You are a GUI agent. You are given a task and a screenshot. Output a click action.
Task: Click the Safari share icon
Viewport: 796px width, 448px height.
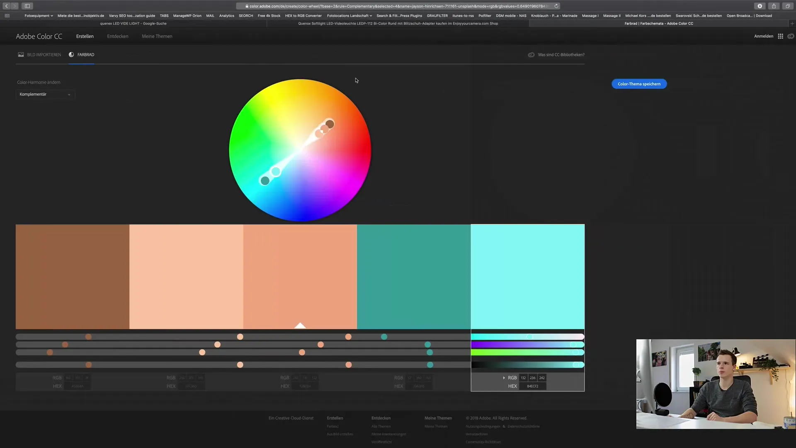[774, 6]
